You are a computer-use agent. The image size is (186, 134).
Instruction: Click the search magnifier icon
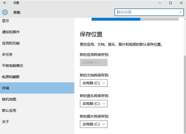pos(181,12)
